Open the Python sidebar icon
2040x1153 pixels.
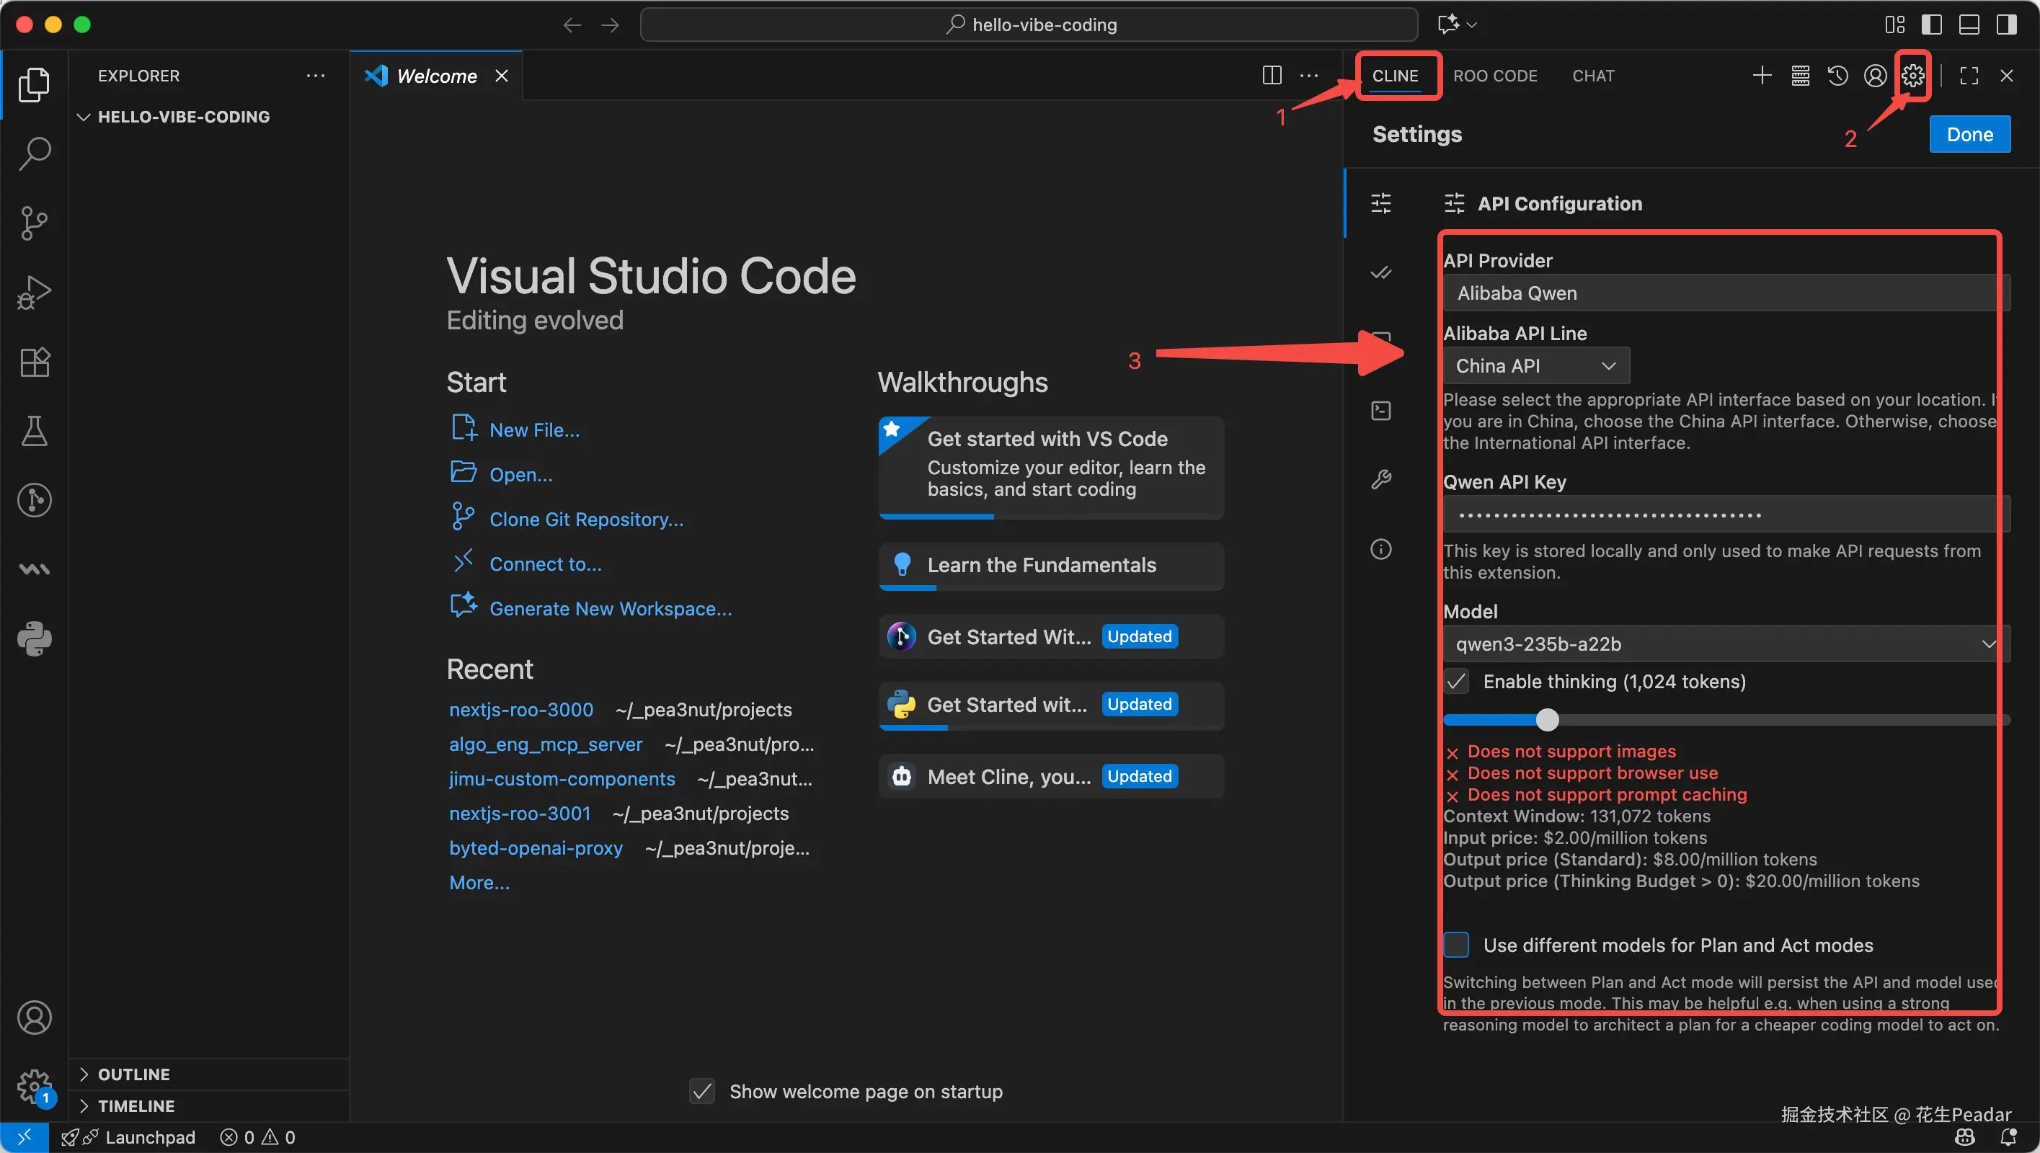(34, 638)
